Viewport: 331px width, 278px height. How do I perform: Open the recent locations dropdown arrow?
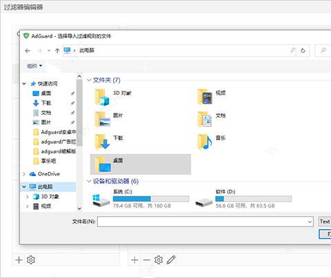pyautogui.click(x=49, y=51)
